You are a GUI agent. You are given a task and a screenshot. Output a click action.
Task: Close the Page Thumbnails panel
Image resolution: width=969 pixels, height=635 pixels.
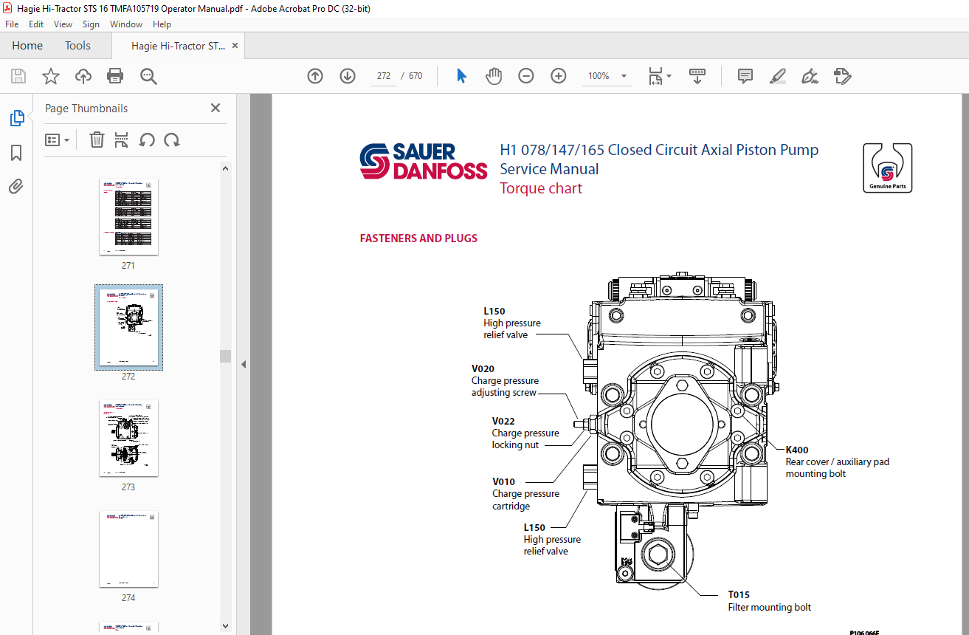(x=215, y=108)
